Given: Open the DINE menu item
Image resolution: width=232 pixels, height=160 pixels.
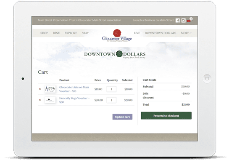Looking at the screenshot, I should [56, 33].
